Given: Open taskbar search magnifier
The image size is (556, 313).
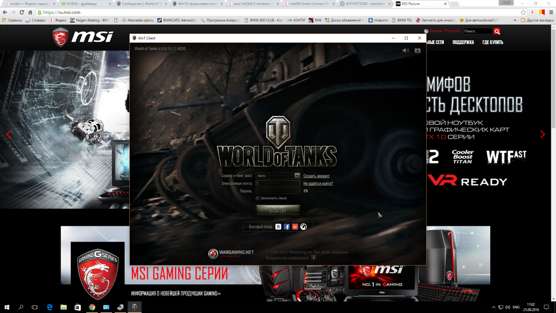Looking at the screenshot, I should (x=21, y=307).
